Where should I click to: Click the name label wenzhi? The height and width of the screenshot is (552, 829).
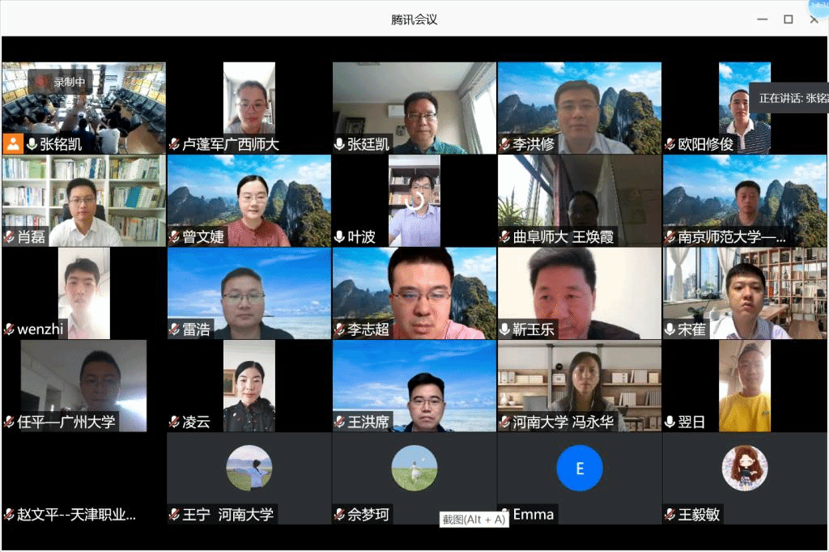pyautogui.click(x=40, y=329)
